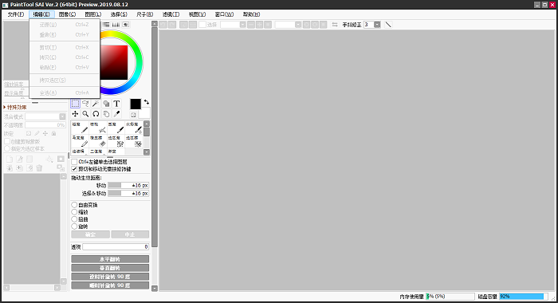This screenshot has width=558, height=303.
Task: Click the flip view arrows icon in top toolbar
Action: click(x=335, y=25)
